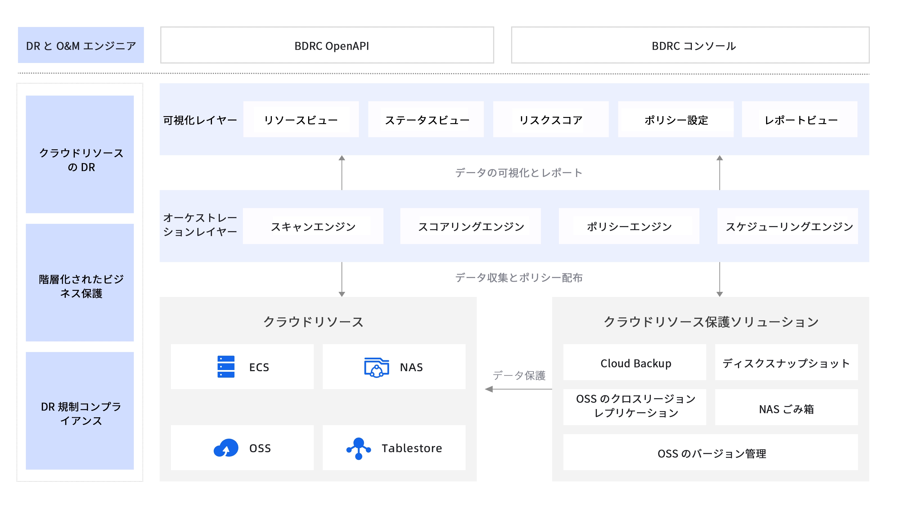Click the NAS folder icon

pyautogui.click(x=376, y=367)
